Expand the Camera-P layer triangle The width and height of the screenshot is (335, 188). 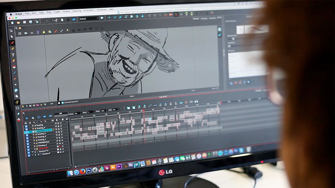pyautogui.click(x=35, y=156)
